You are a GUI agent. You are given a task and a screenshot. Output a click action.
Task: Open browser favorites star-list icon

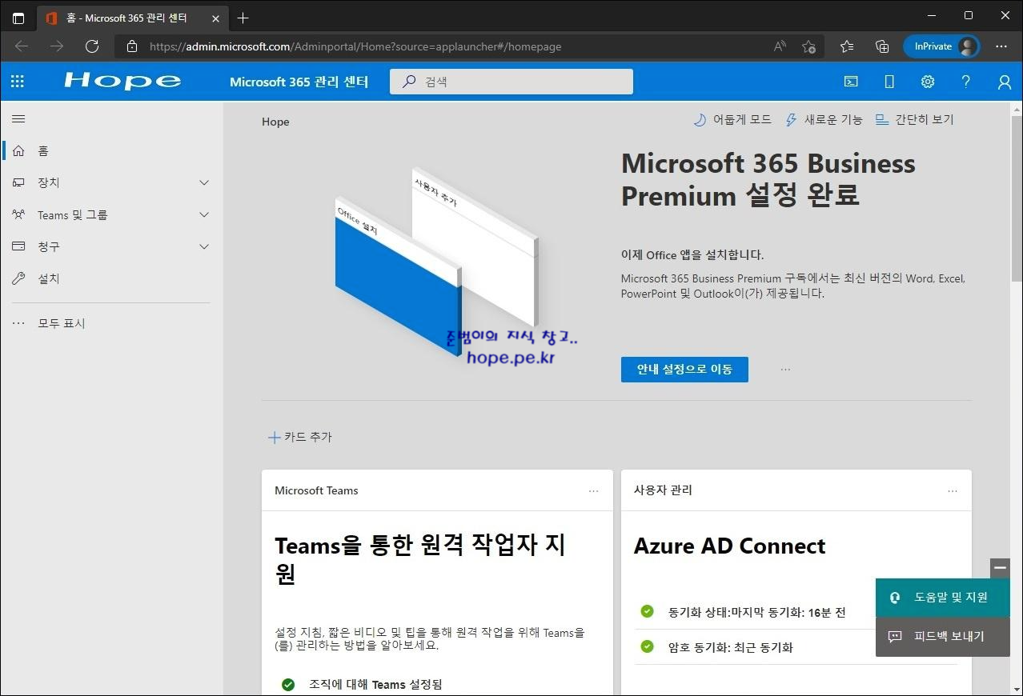[847, 46]
